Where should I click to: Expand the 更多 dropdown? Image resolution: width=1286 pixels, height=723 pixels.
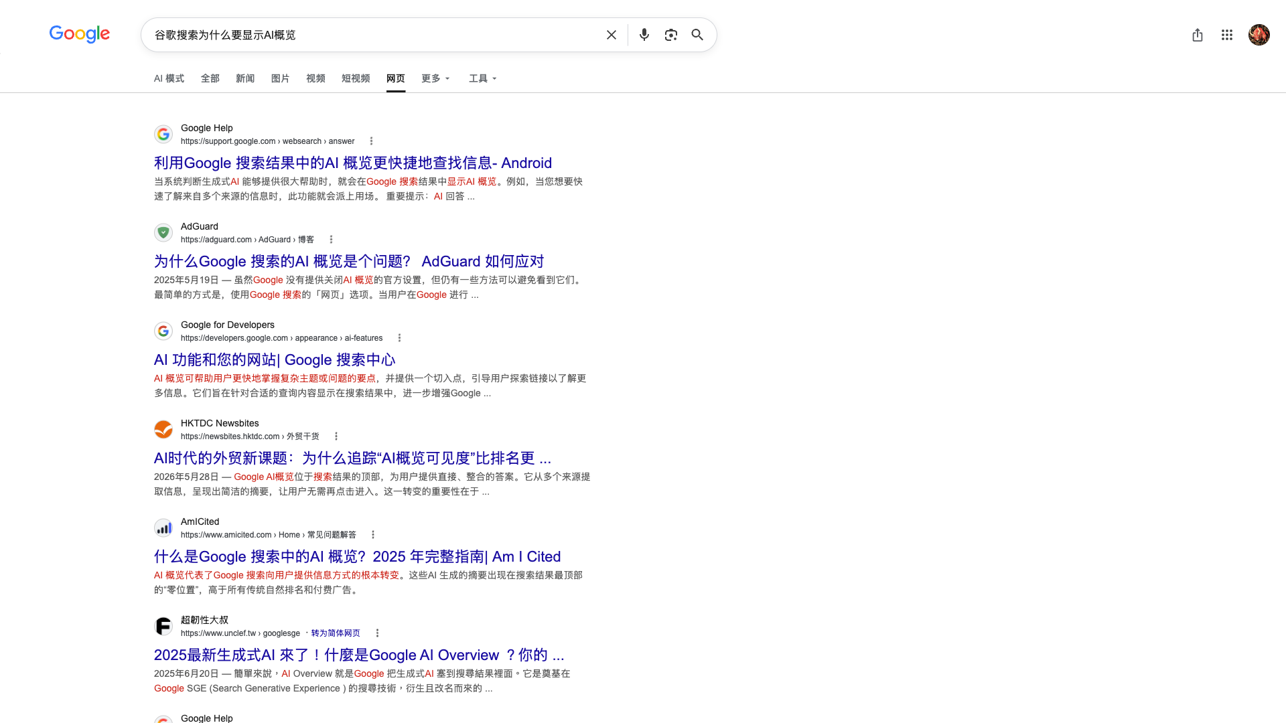[436, 78]
